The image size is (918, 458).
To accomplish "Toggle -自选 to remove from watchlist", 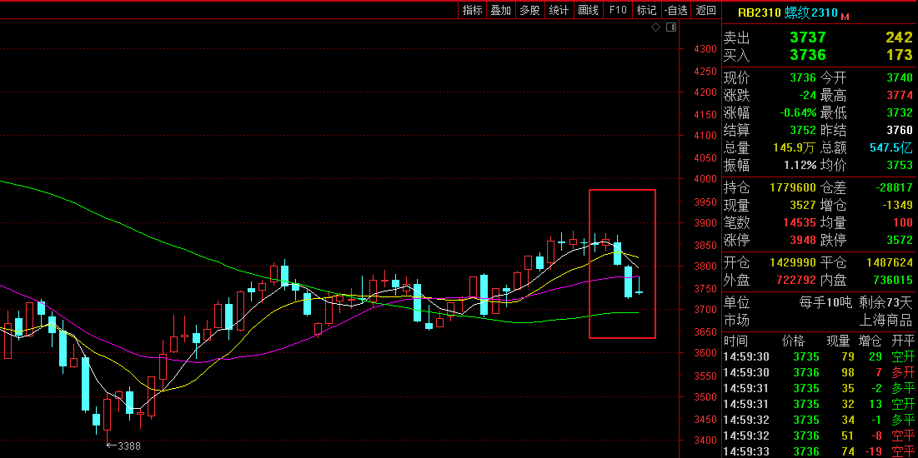I will click(676, 10).
